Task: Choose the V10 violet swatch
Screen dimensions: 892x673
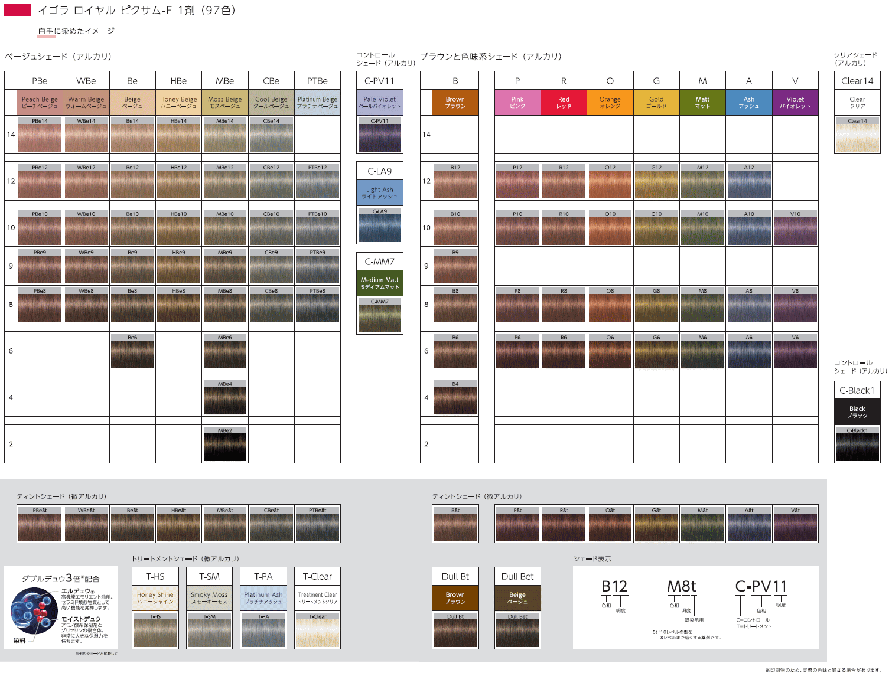Action: (x=795, y=228)
